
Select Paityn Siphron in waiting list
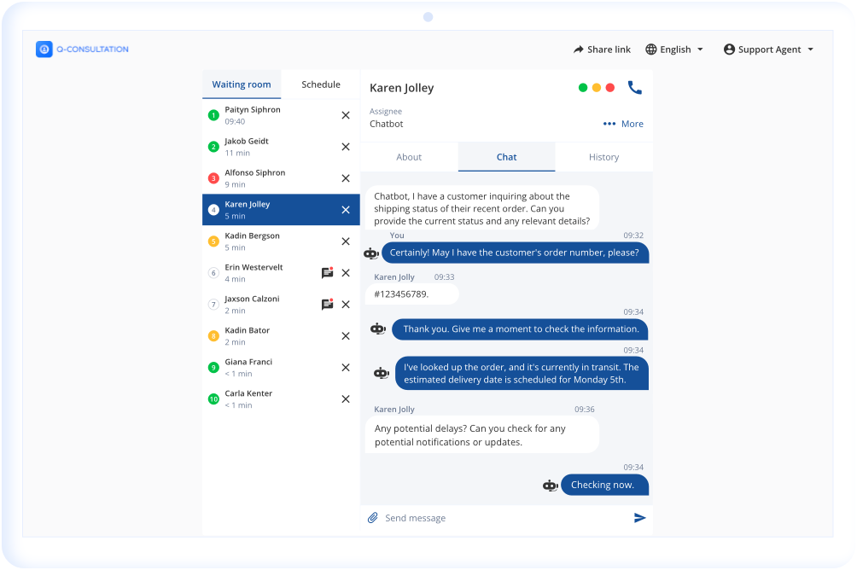point(281,115)
